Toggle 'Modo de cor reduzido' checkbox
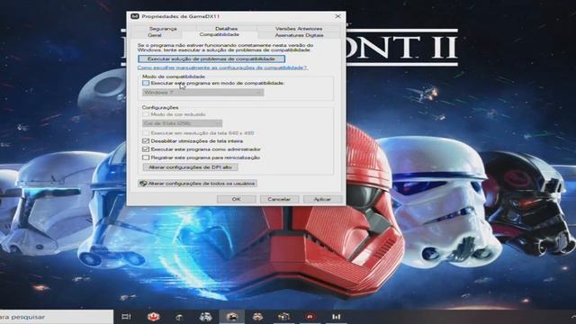 point(146,114)
